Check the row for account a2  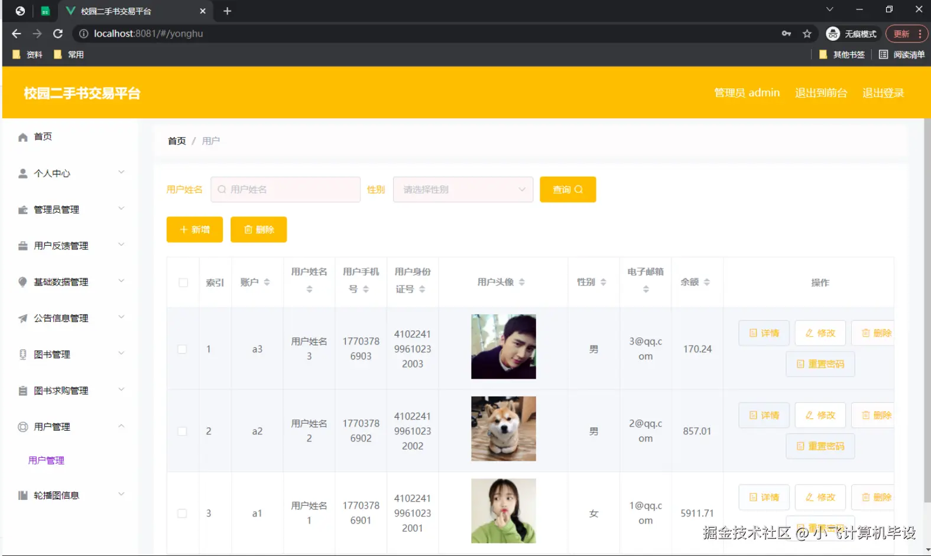click(x=183, y=431)
